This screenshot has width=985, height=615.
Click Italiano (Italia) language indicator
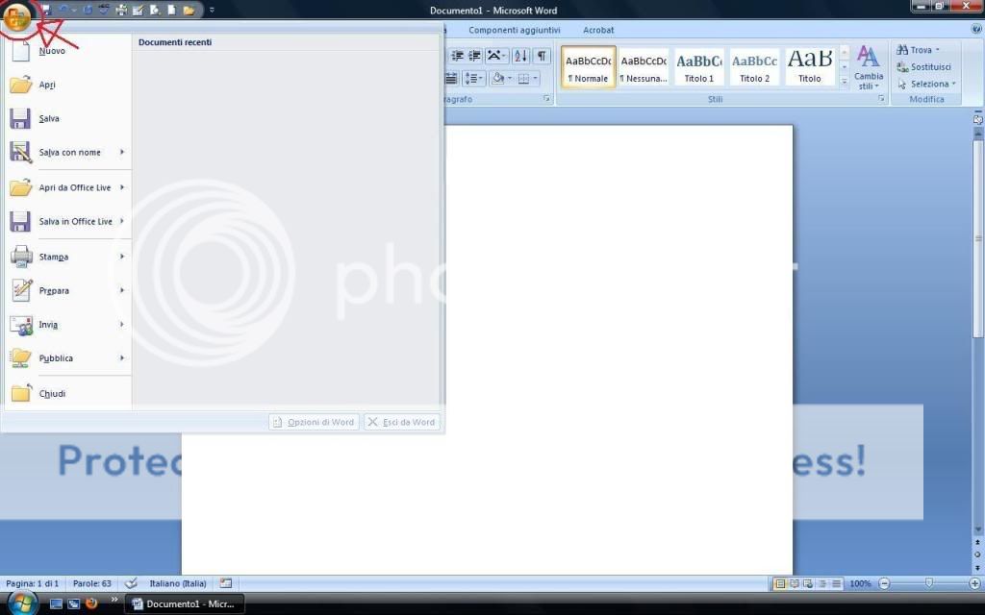click(x=178, y=583)
